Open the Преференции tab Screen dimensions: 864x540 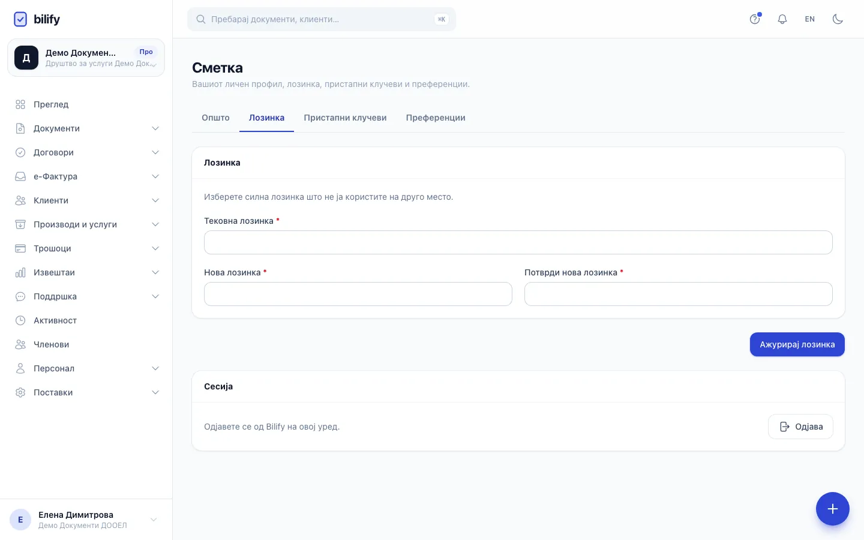click(436, 118)
